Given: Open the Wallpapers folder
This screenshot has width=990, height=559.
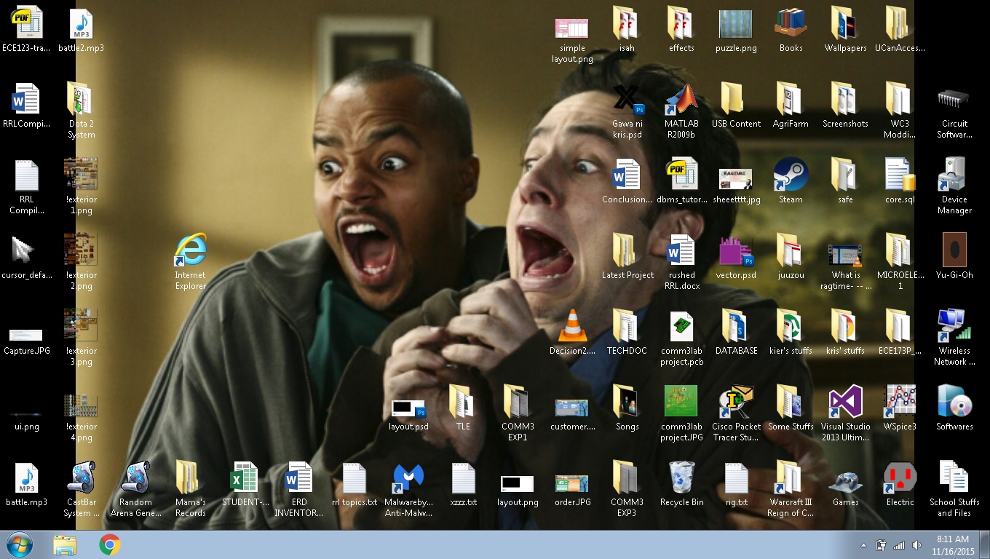Looking at the screenshot, I should pos(845,24).
